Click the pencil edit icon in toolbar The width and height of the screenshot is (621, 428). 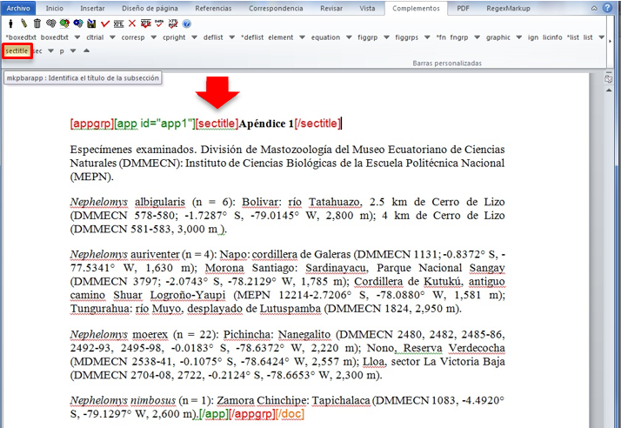coord(23,23)
